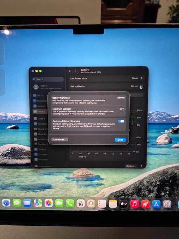Click the Learn More… button
This screenshot has width=179, height=239.
coord(60,139)
